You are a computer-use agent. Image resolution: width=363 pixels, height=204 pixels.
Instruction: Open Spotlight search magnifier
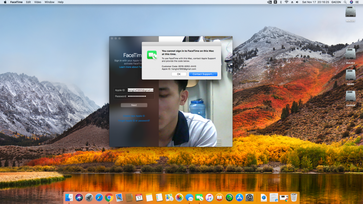pos(345,2)
